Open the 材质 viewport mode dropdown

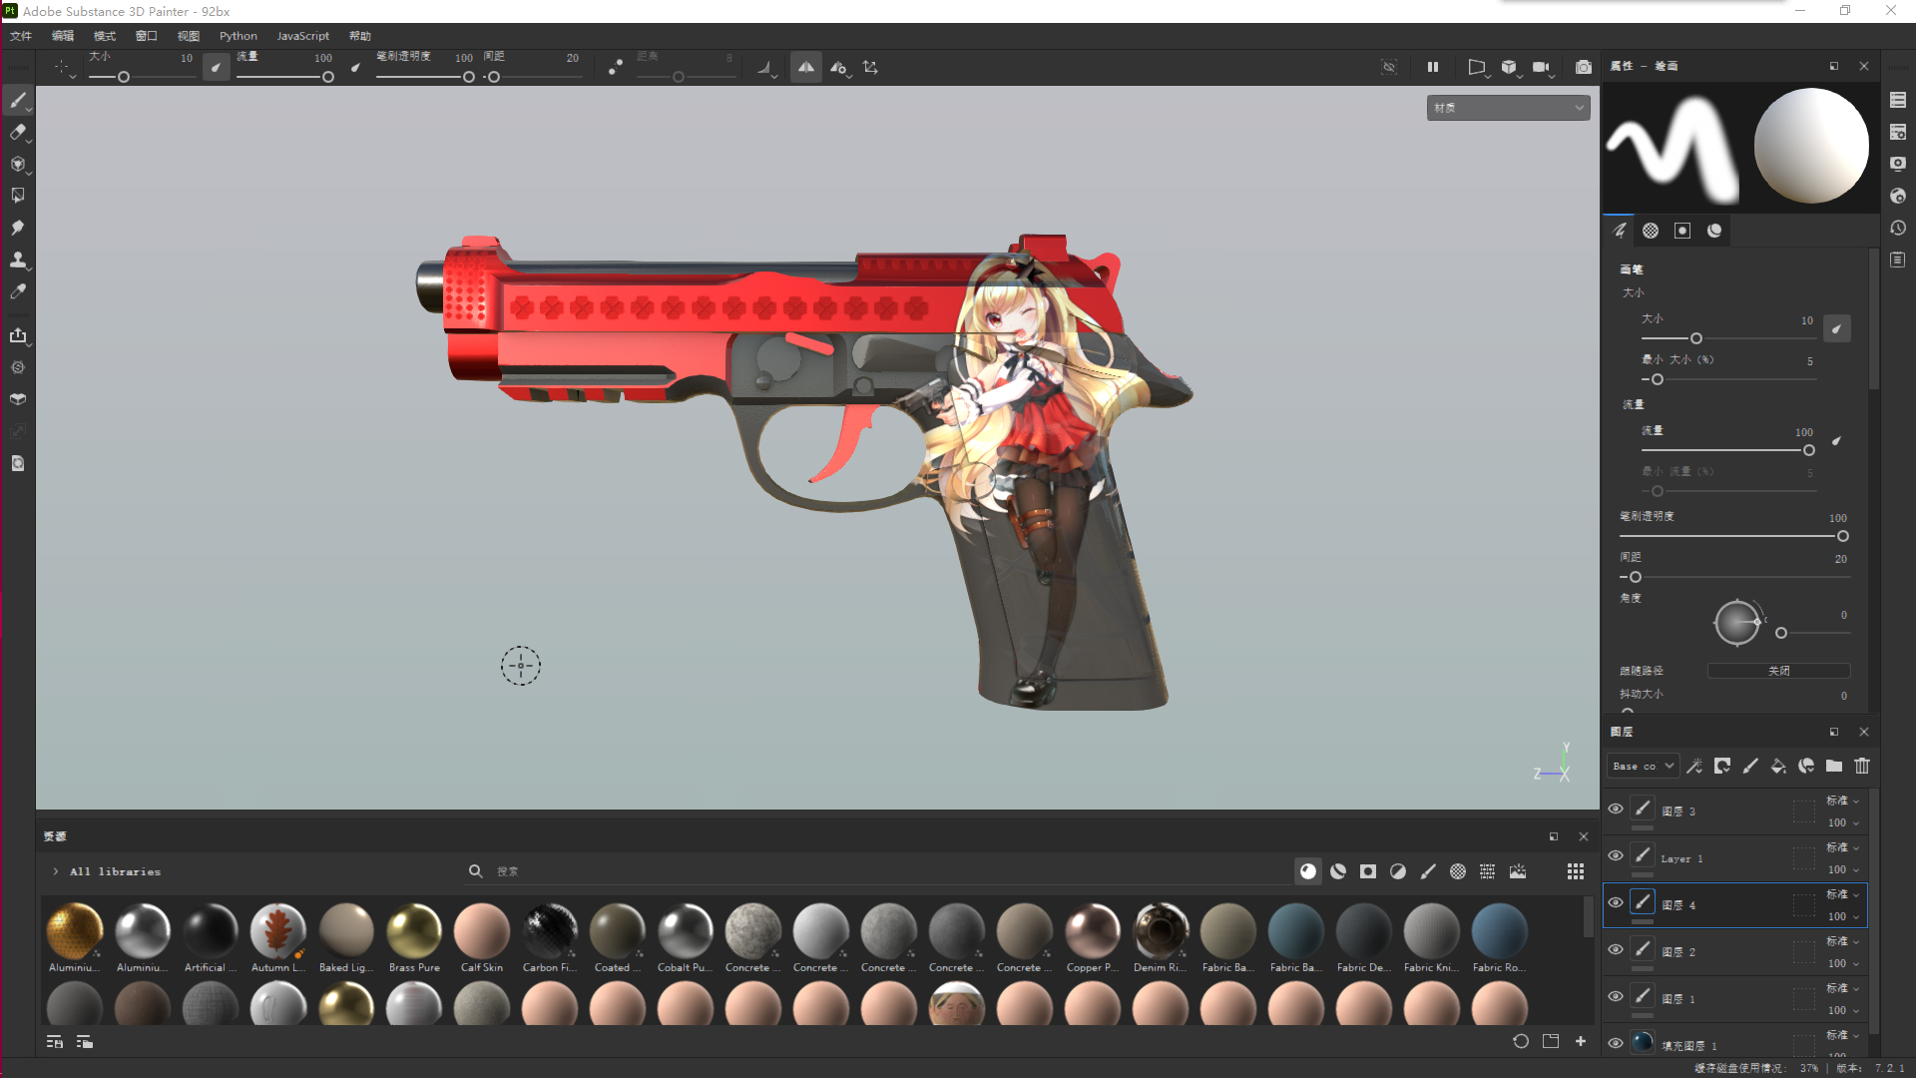1508,107
